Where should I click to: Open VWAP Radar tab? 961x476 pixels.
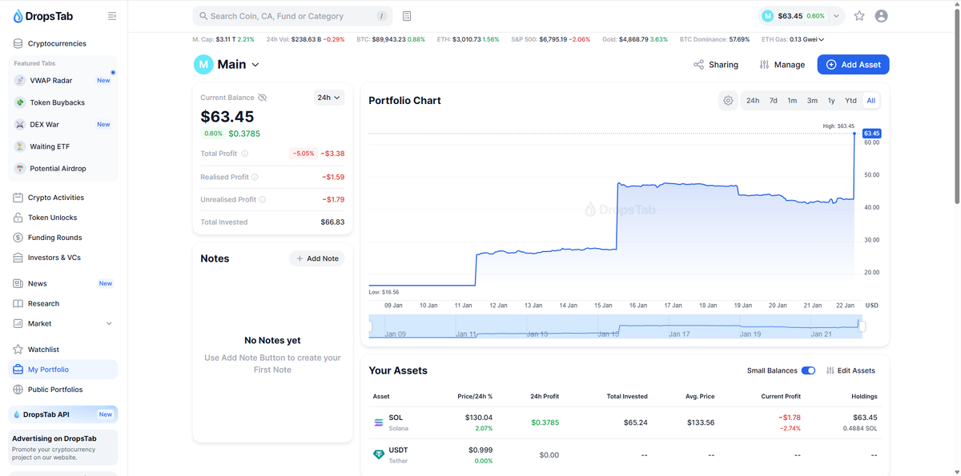click(x=63, y=80)
